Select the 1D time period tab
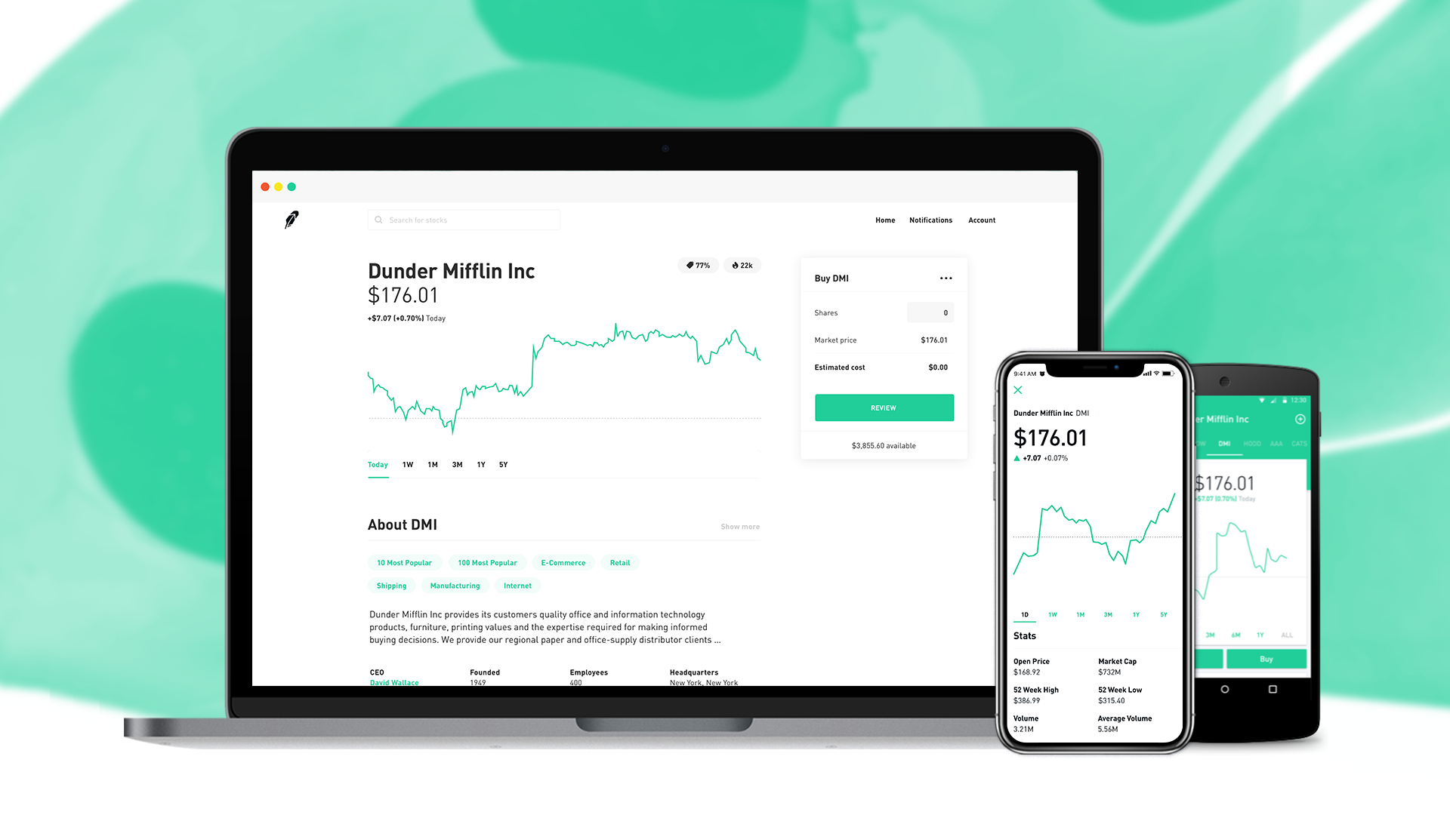1450x815 pixels. 1023,614
